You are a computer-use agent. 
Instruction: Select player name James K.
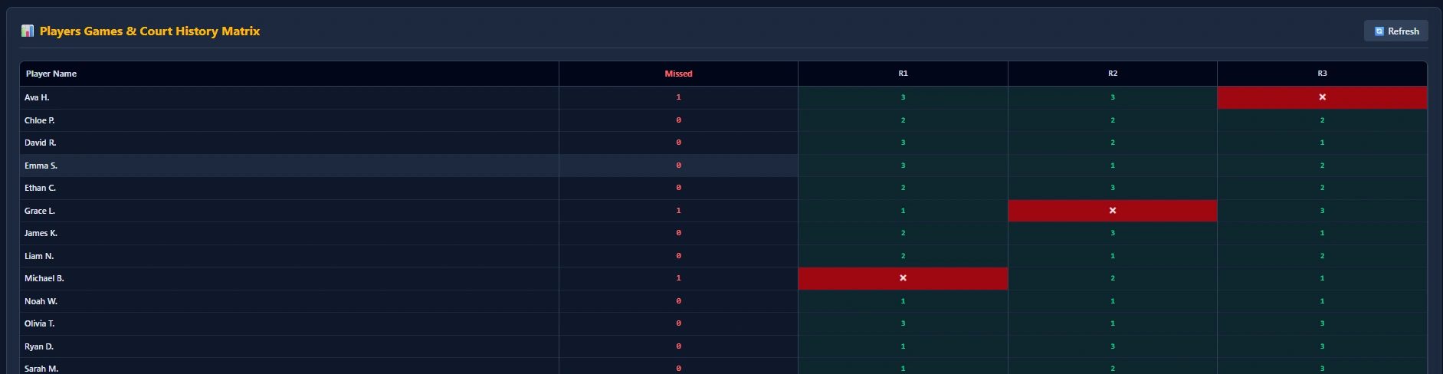point(41,233)
